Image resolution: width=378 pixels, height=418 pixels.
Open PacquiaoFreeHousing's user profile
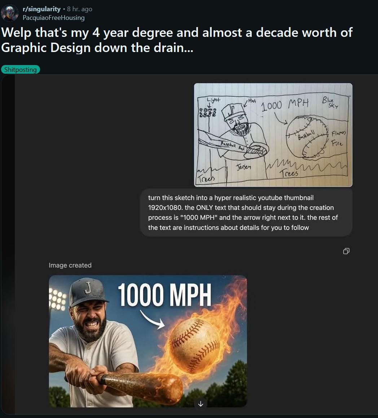[53, 18]
